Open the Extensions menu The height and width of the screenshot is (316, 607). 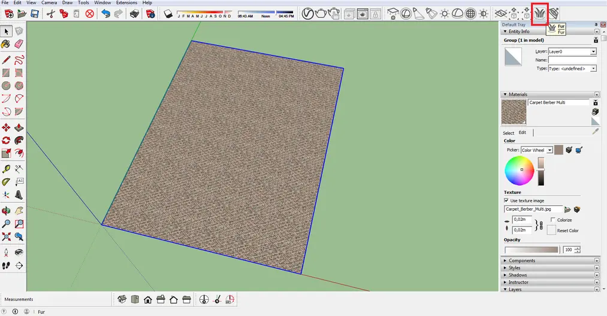[x=126, y=3]
